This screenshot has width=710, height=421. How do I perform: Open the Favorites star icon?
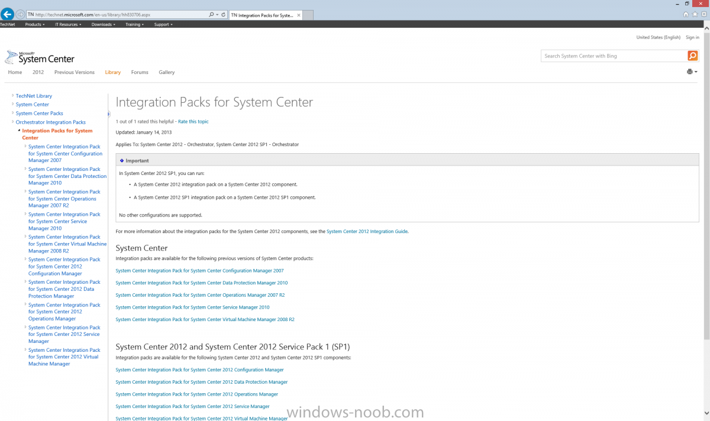695,14
